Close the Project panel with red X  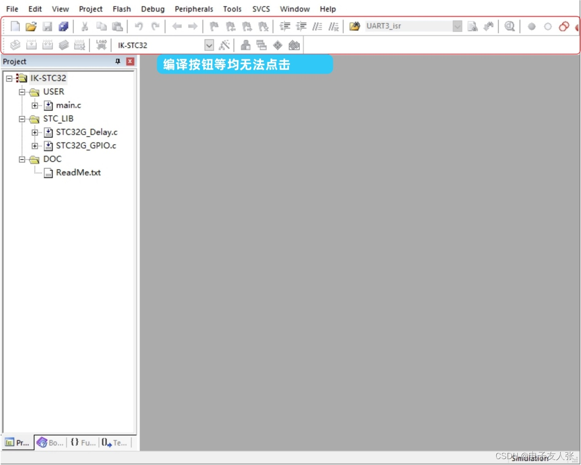tap(130, 61)
